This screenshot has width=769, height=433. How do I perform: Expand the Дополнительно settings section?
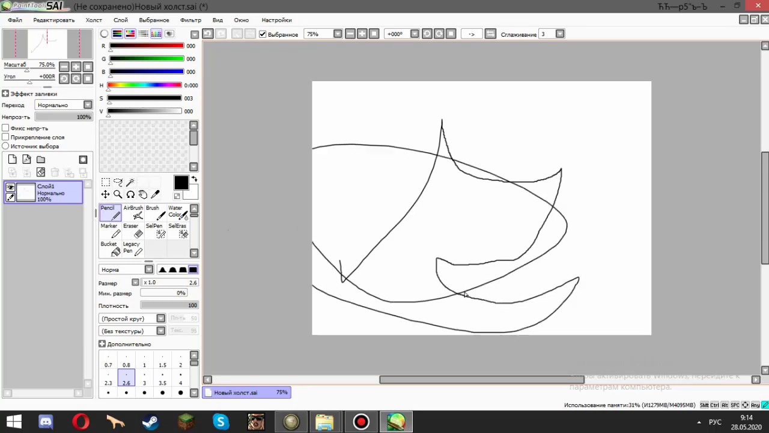pyautogui.click(x=102, y=344)
